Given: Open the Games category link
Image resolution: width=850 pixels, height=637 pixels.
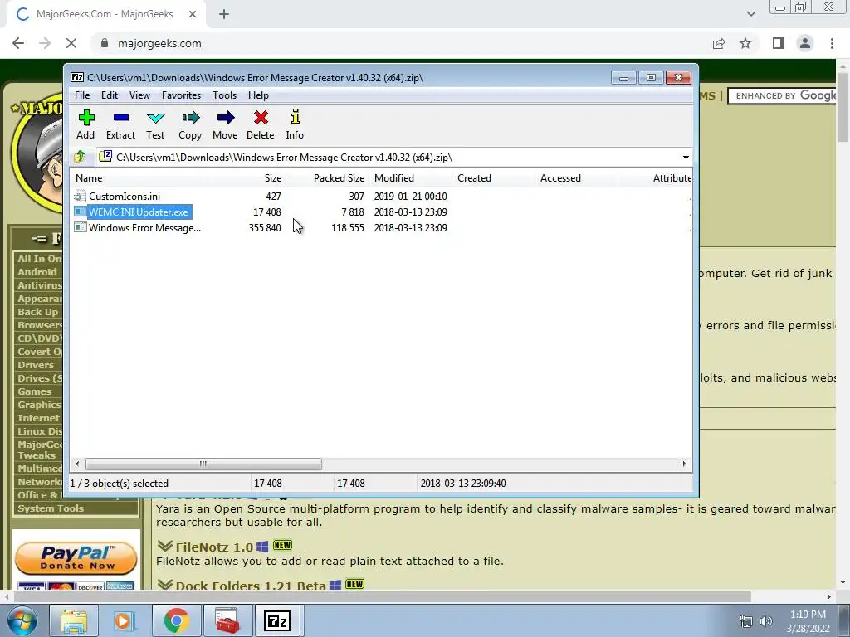Looking at the screenshot, I should click(x=34, y=391).
